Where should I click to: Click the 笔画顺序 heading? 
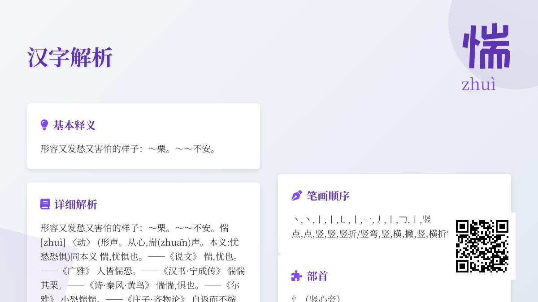[328, 196]
